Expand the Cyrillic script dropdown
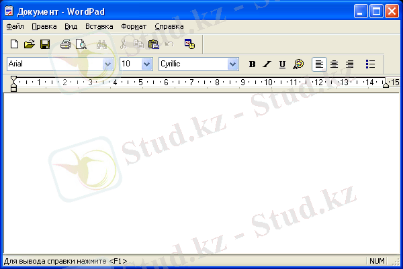Image resolution: width=403 pixels, height=269 pixels. pos(233,64)
